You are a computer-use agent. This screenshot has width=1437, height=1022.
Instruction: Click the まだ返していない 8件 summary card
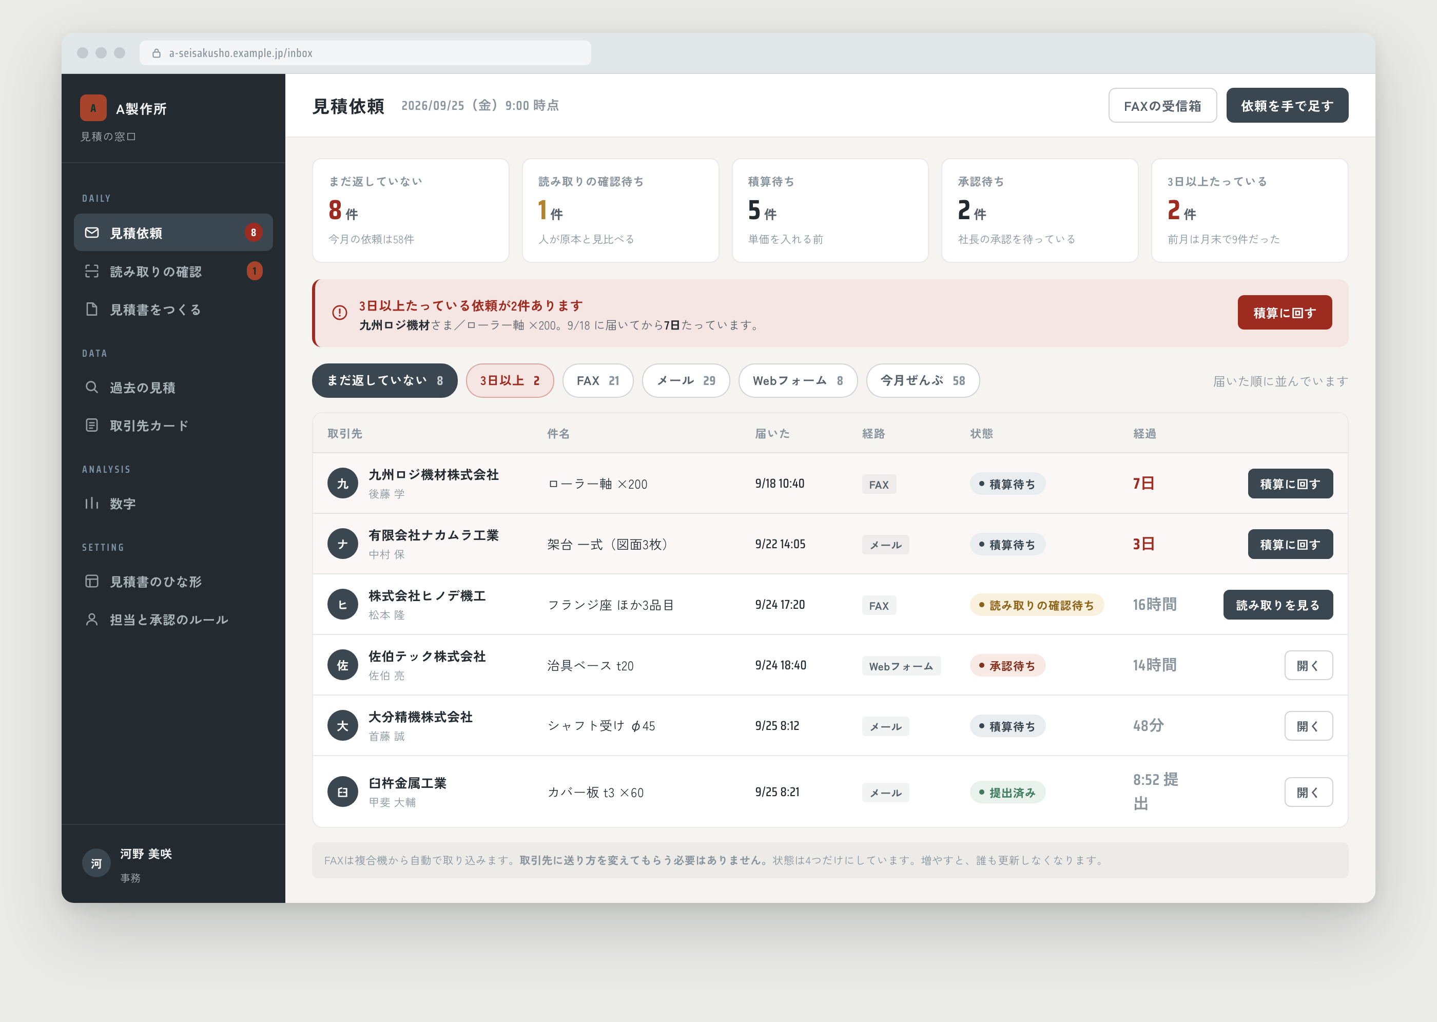410,210
